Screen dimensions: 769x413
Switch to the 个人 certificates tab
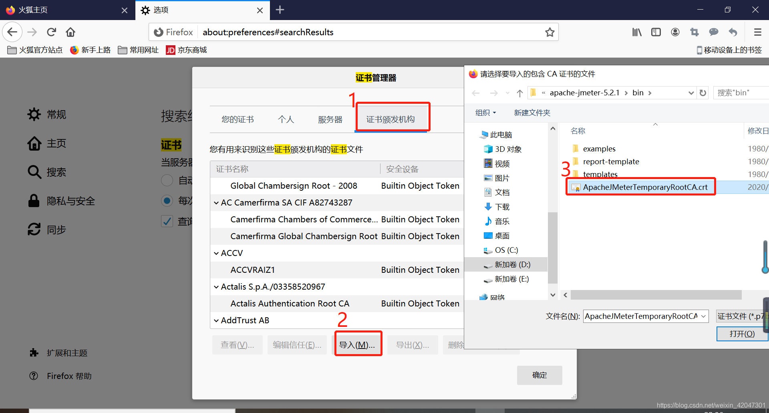pyautogui.click(x=286, y=119)
